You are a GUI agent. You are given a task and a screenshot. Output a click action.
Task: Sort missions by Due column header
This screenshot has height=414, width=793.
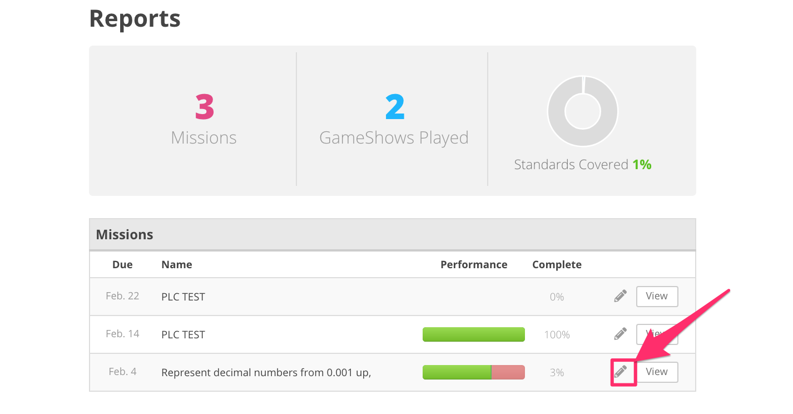pos(122,264)
